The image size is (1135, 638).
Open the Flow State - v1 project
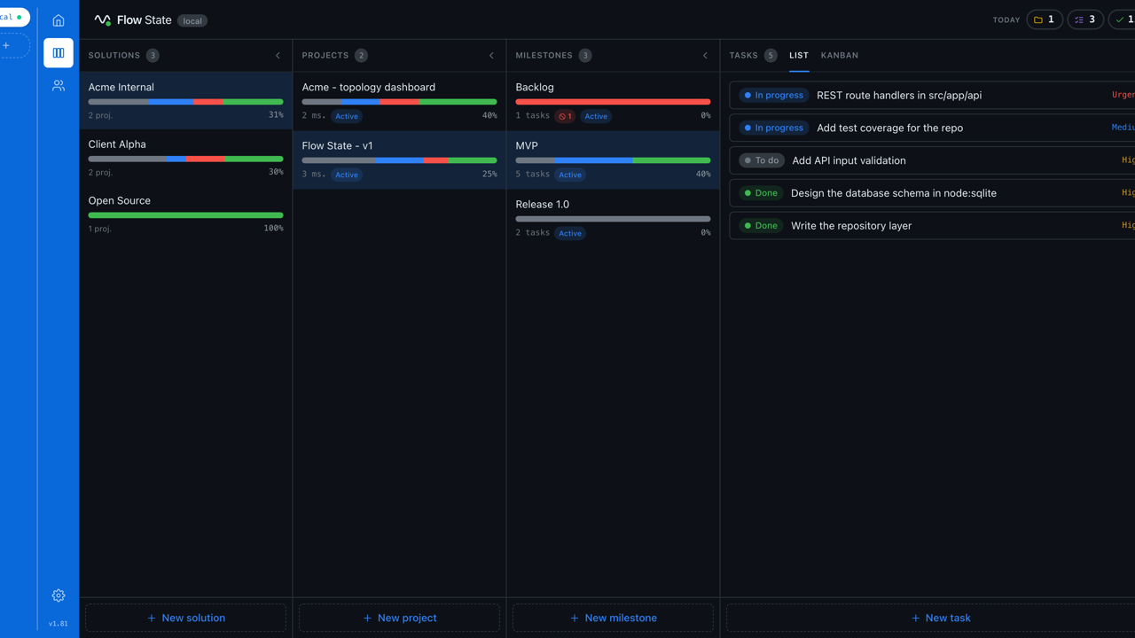point(400,159)
